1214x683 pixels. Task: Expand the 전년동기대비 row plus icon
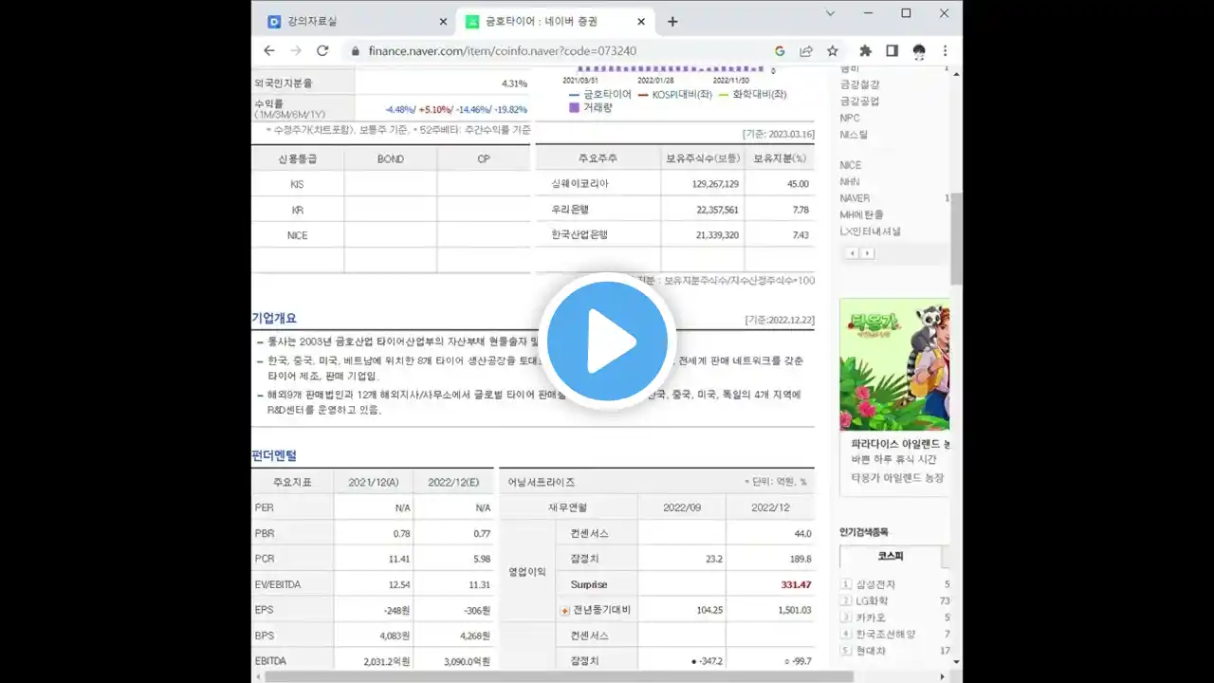coord(564,611)
